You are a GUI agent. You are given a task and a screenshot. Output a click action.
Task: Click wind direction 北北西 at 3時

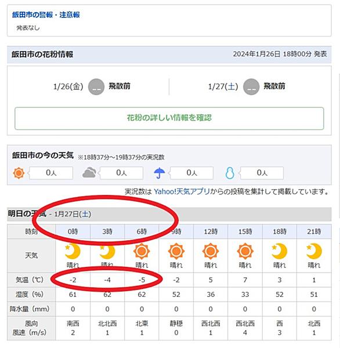coord(107,324)
